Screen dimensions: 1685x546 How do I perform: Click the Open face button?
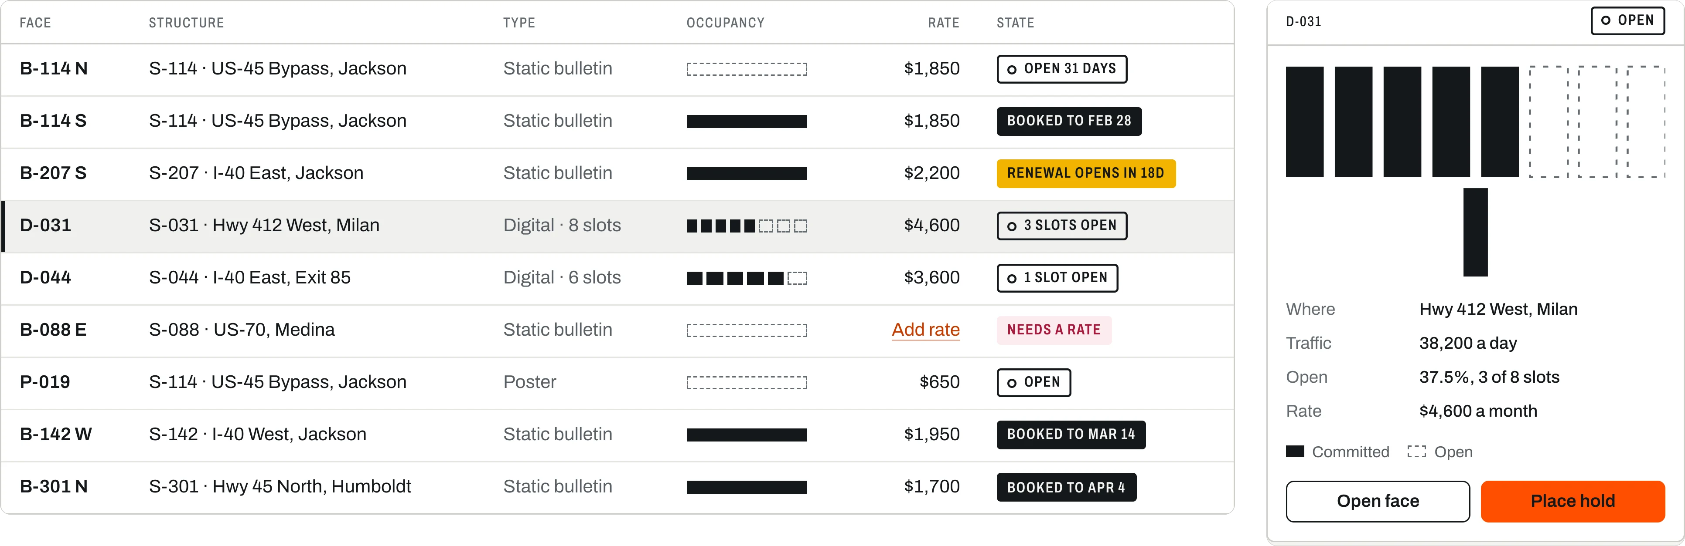pos(1378,501)
